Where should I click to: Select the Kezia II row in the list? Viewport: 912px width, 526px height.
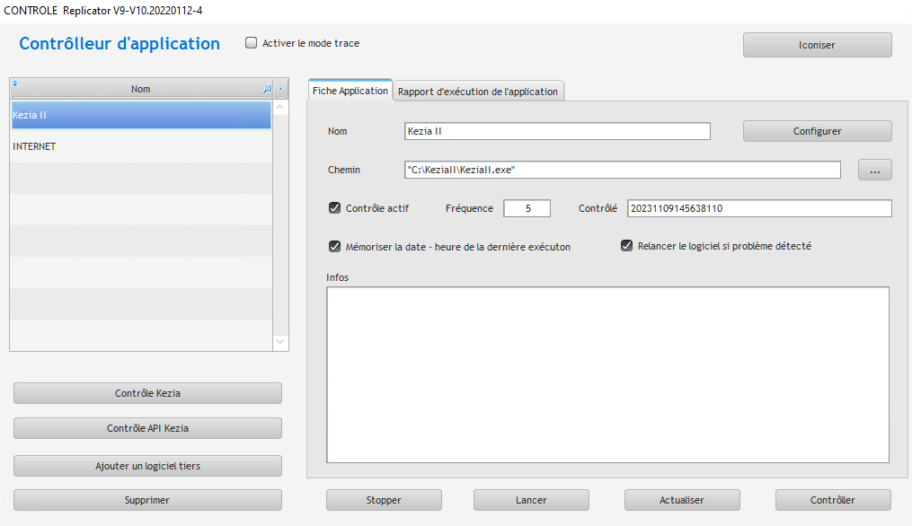140,115
